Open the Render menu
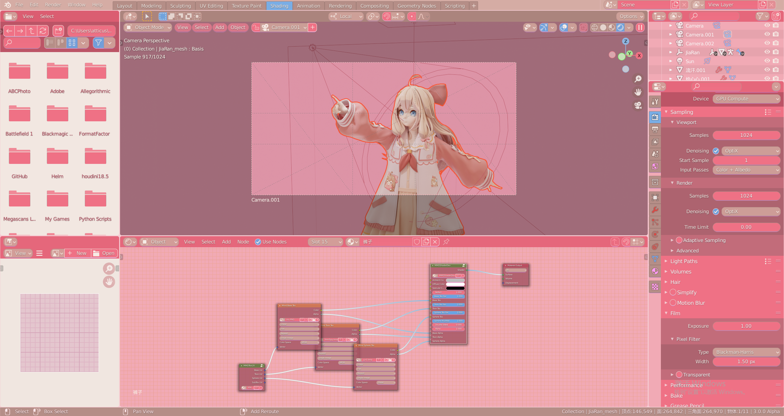Viewport: 784px width, 416px height. 53,5
